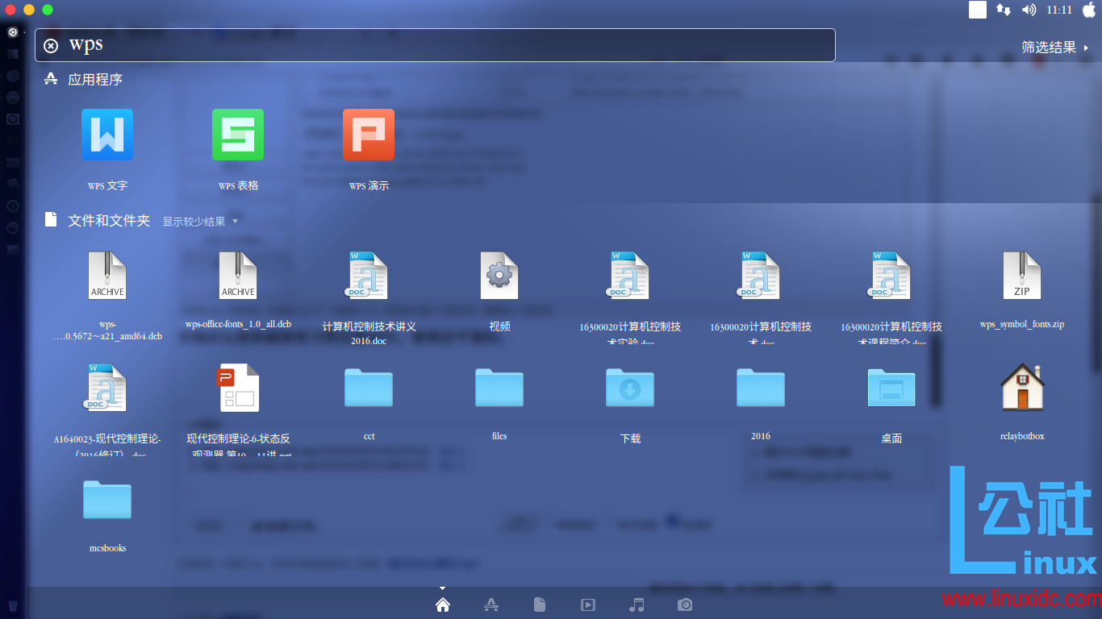The image size is (1102, 619).
Task: Switch to the Home lens
Action: pos(442,604)
